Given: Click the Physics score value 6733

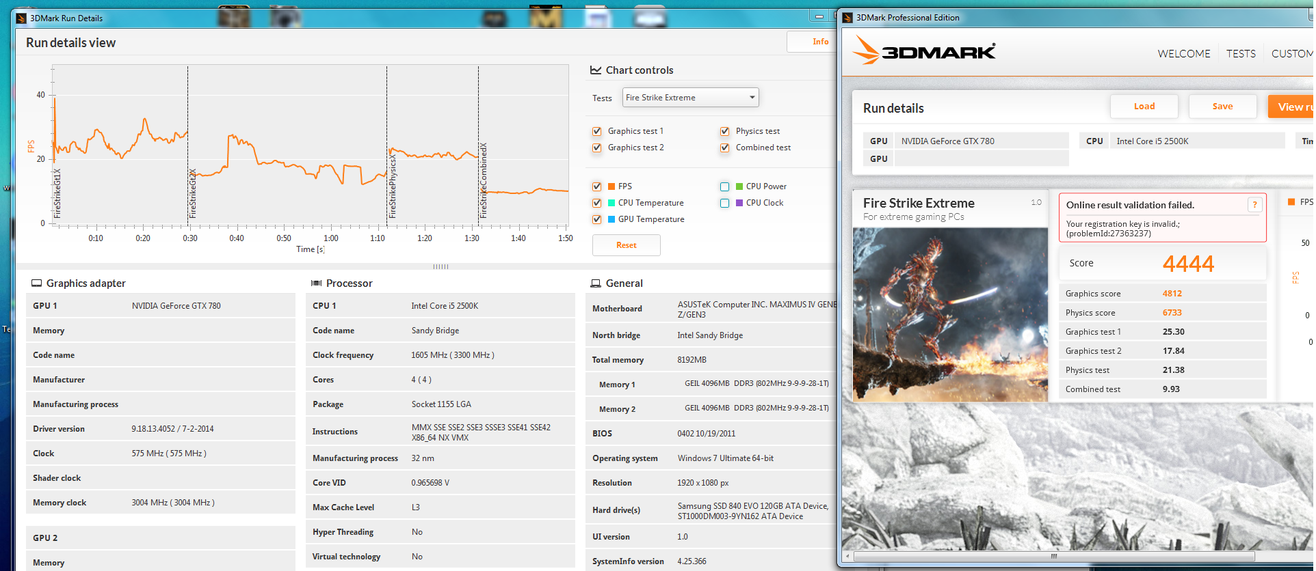Looking at the screenshot, I should point(1172,313).
